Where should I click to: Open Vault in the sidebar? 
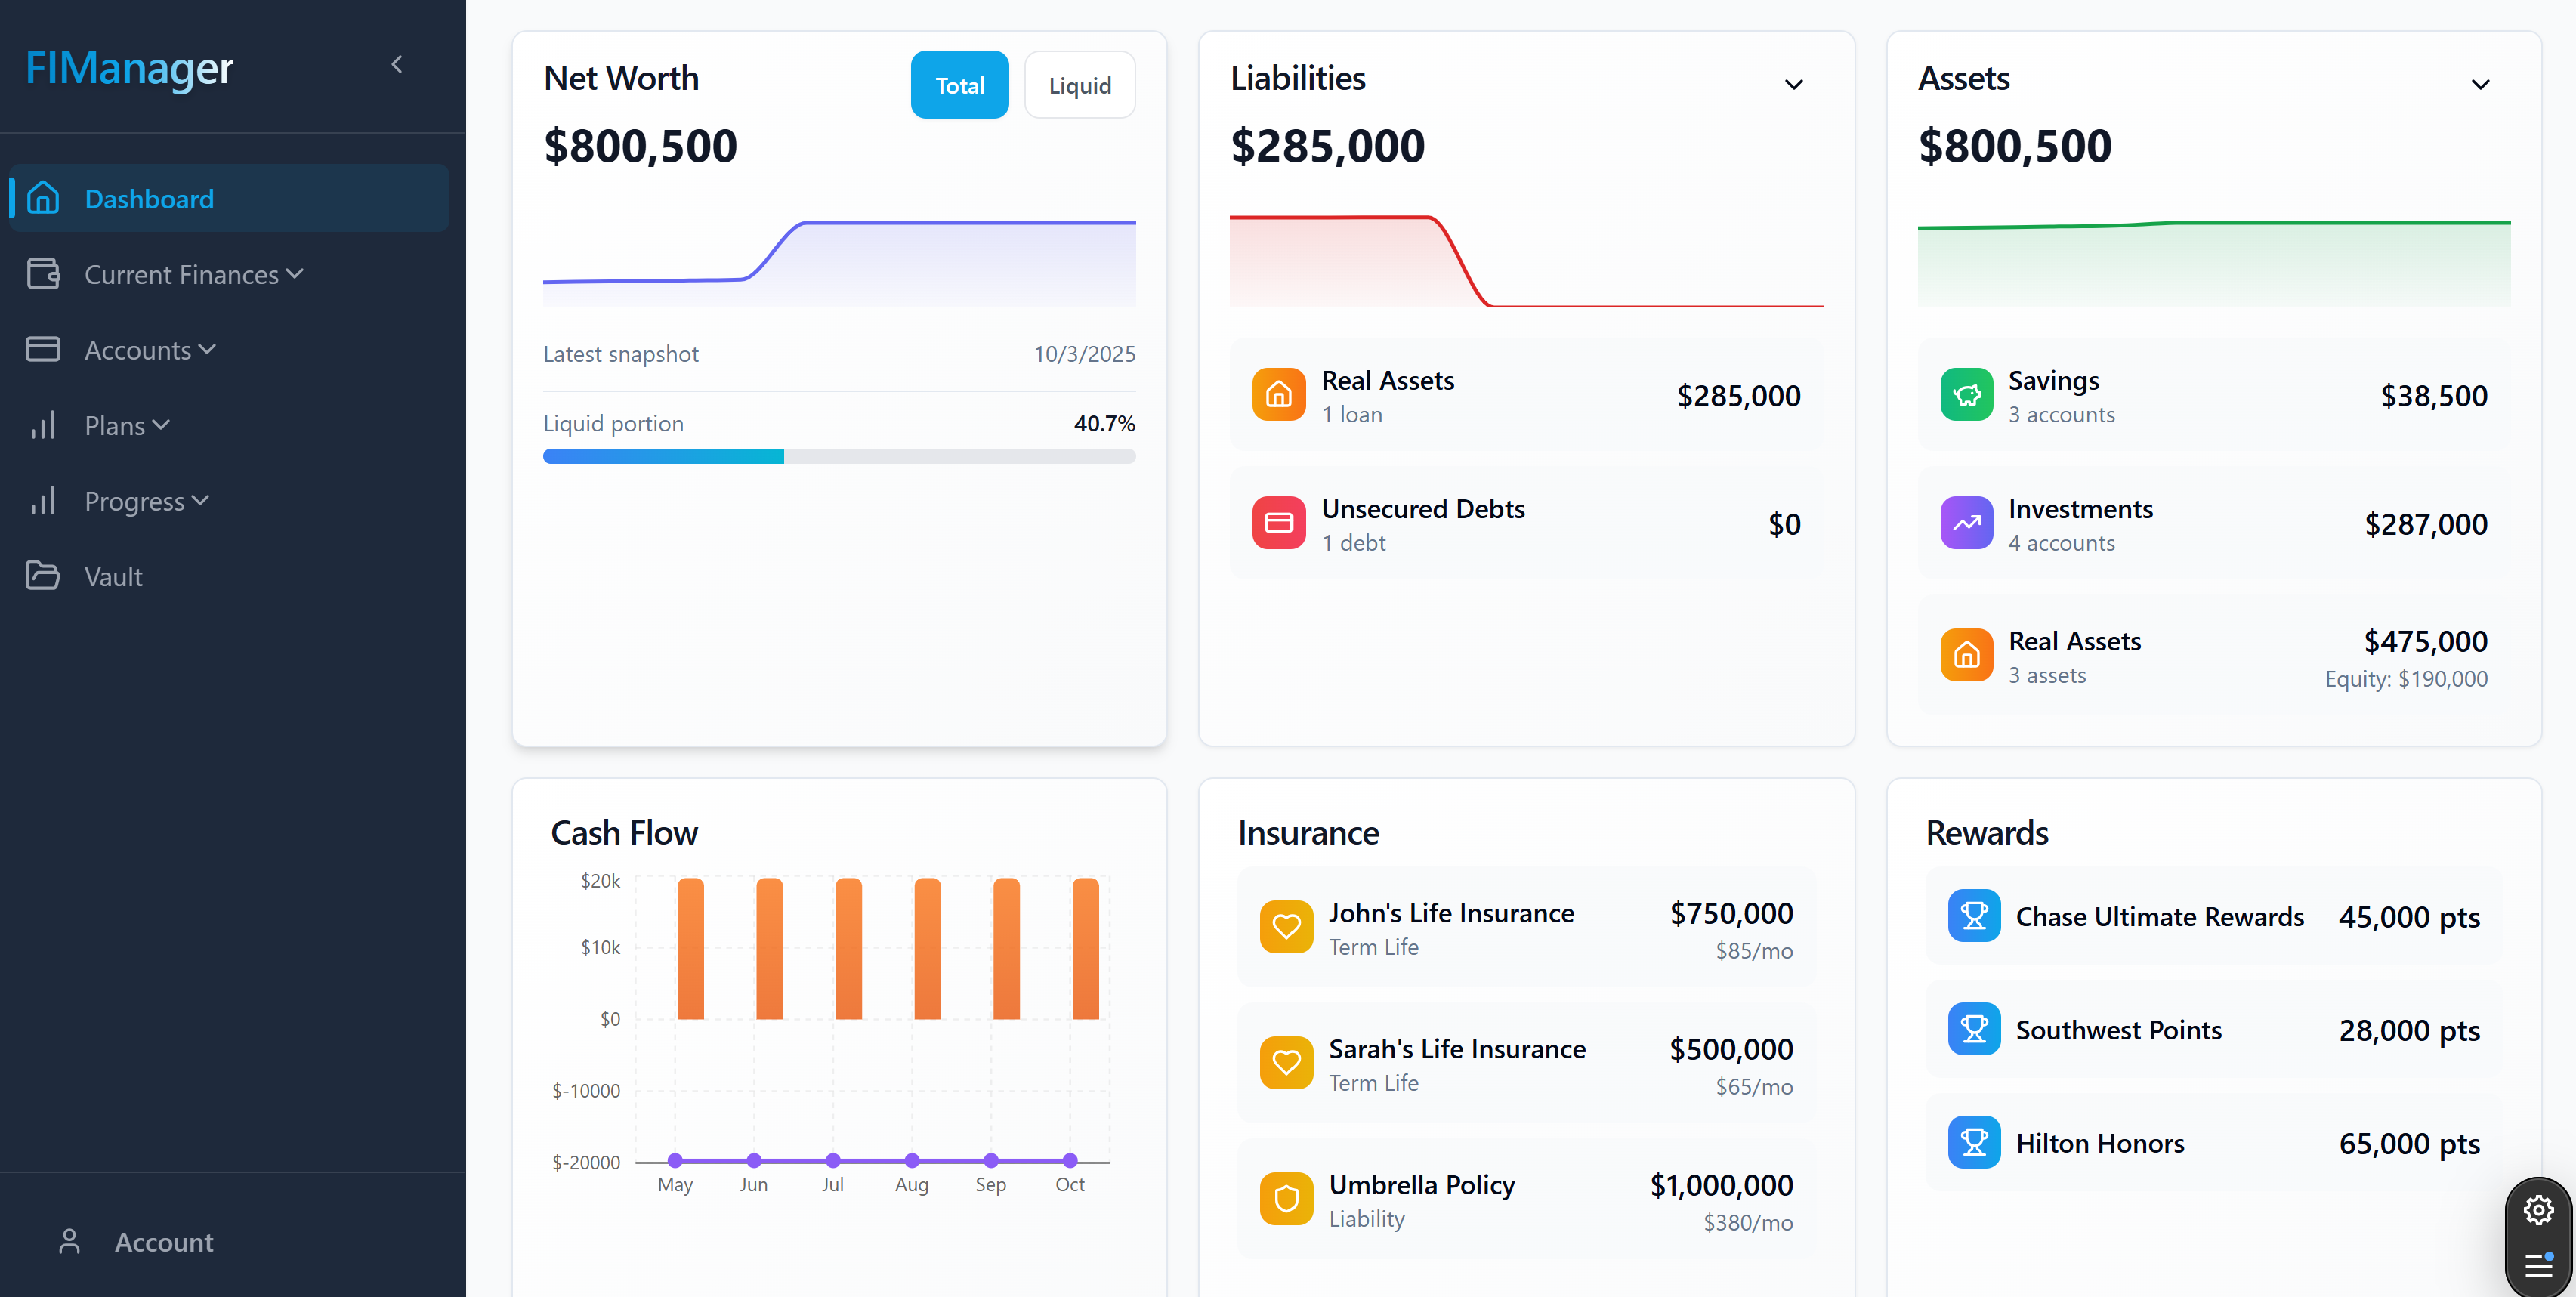coord(229,576)
